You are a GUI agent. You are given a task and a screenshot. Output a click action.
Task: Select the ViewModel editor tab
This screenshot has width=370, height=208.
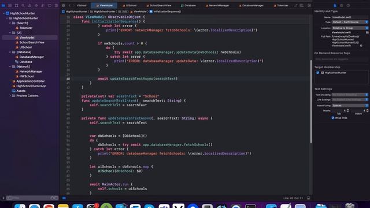104,5
